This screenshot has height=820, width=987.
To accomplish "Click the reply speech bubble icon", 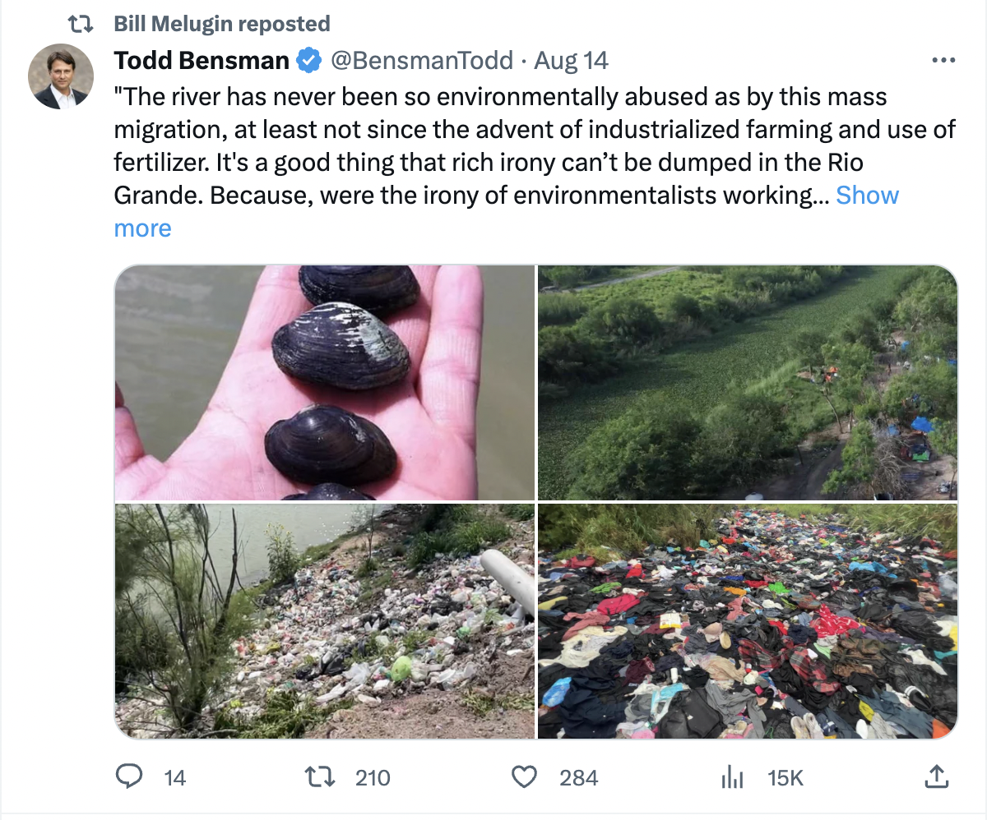I will pyautogui.click(x=129, y=776).
